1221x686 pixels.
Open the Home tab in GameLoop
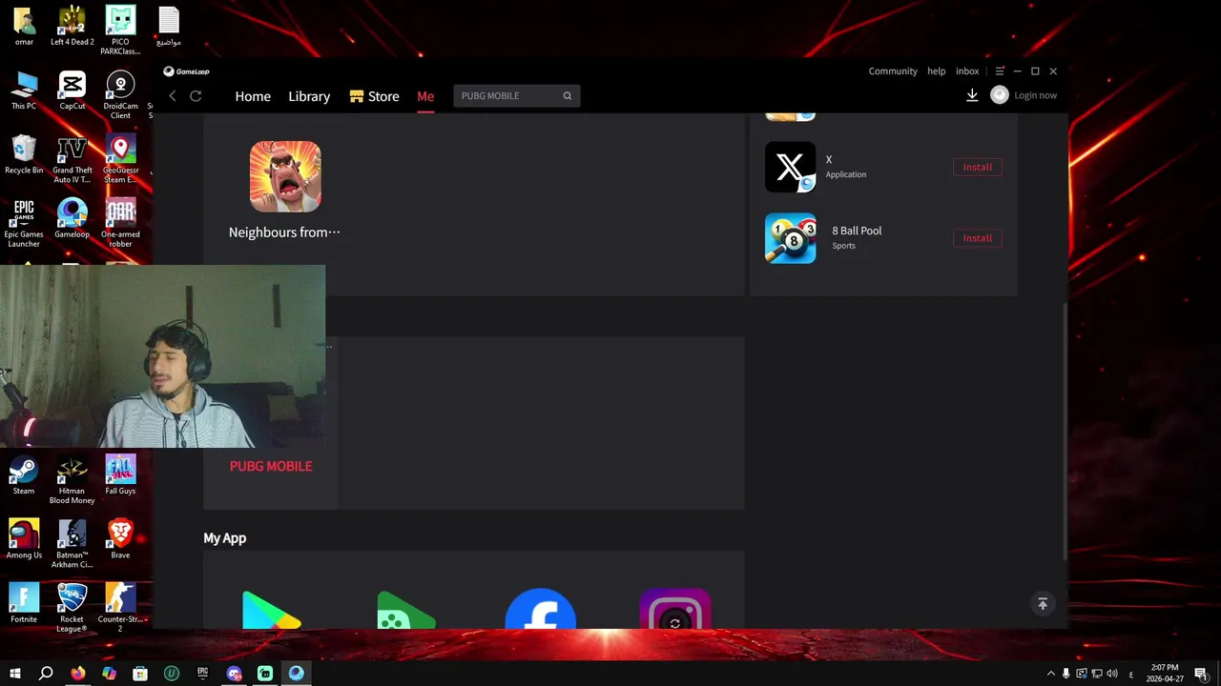[x=253, y=96]
